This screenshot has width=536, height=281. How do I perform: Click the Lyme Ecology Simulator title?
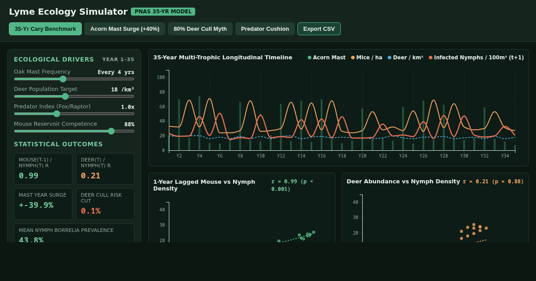(68, 12)
